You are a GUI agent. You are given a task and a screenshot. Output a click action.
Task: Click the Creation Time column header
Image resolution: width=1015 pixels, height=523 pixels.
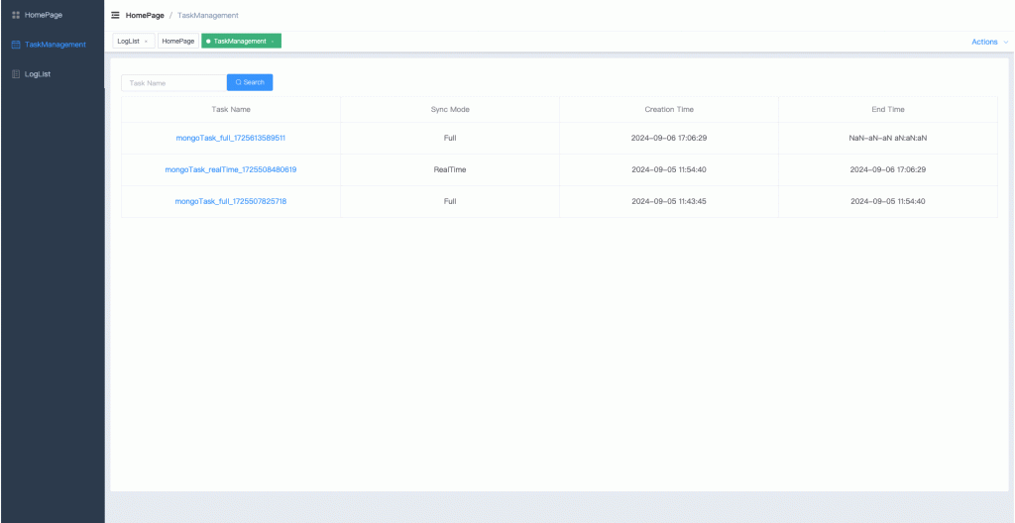[669, 109]
